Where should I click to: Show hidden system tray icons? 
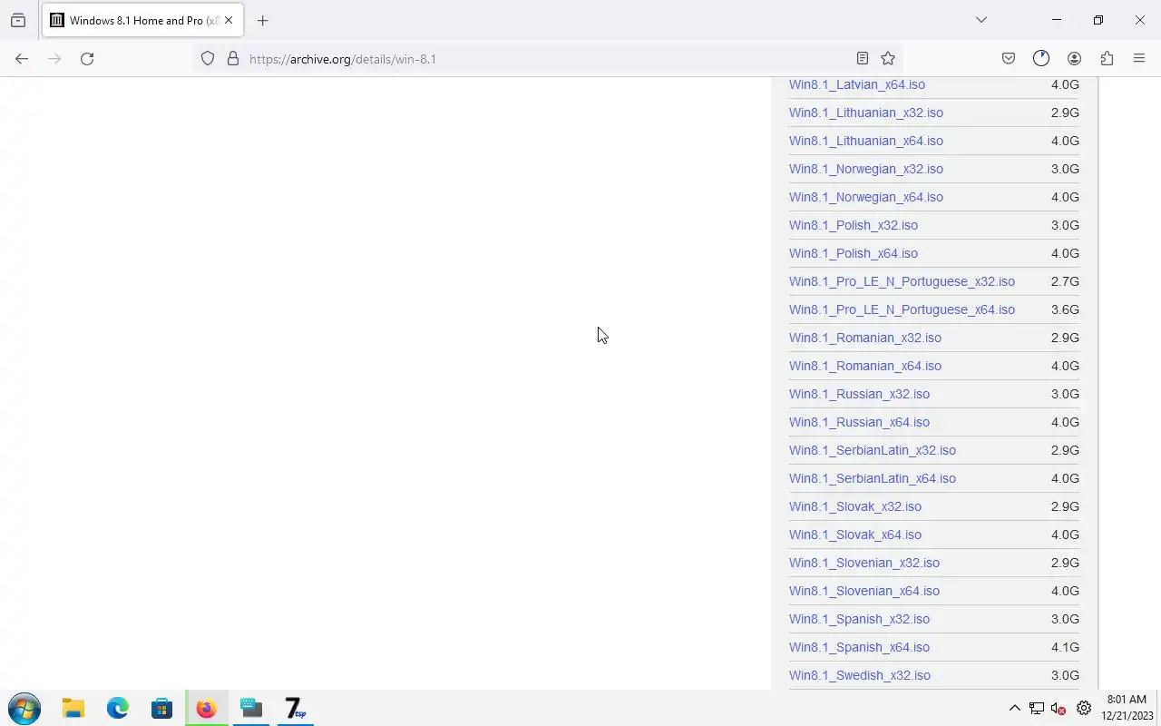coord(1014,708)
